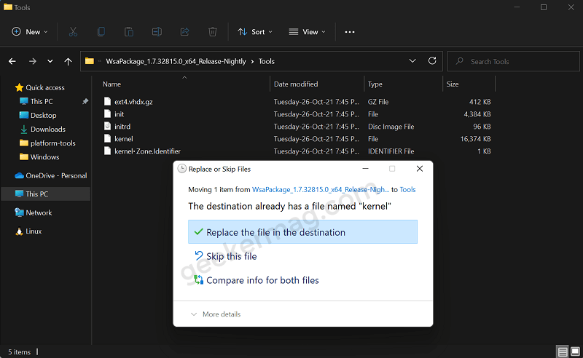Open the Sort dropdown
This screenshot has width=583, height=358.
[255, 32]
